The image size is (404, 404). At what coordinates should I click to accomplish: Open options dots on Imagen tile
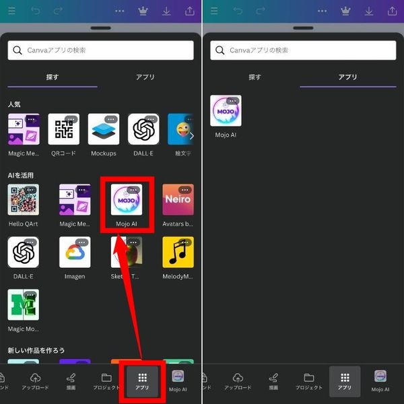point(81,242)
